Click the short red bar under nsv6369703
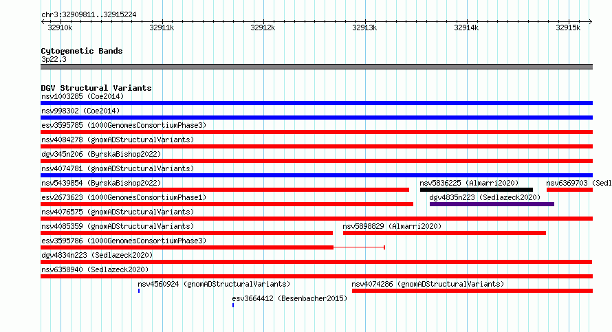The height and width of the screenshot is (332, 612). pyautogui.click(x=569, y=190)
